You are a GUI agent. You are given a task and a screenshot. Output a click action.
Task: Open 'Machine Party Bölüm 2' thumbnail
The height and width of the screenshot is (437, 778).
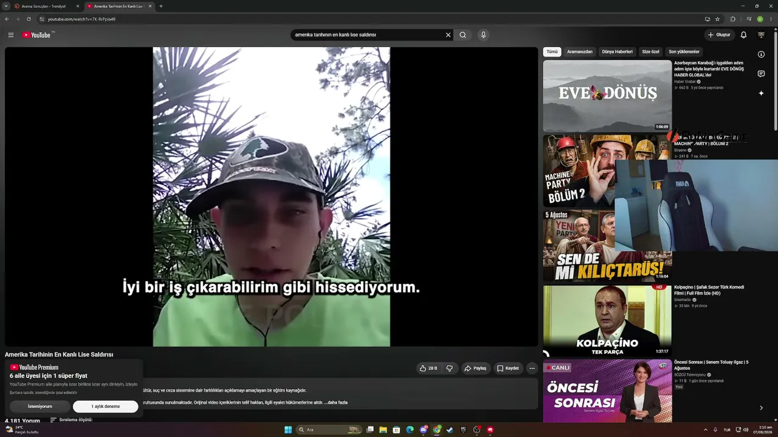(579, 171)
